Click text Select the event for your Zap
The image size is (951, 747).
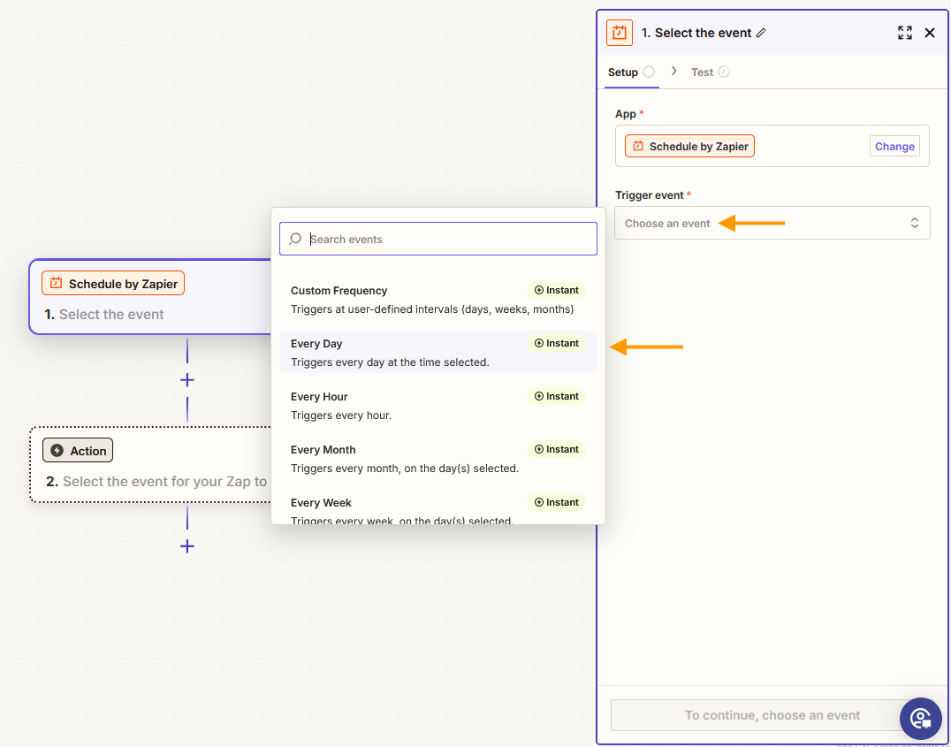tap(164, 481)
